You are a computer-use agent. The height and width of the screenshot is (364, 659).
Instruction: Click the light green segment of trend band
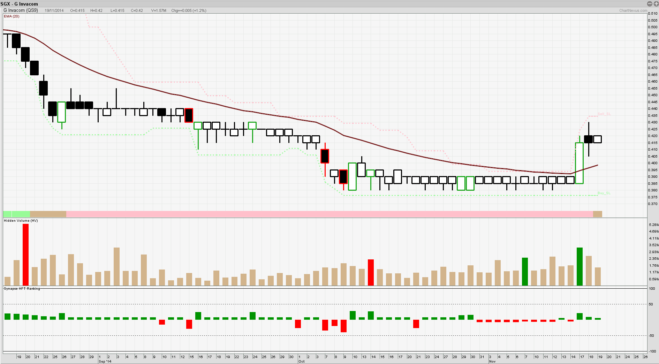(x=16, y=214)
